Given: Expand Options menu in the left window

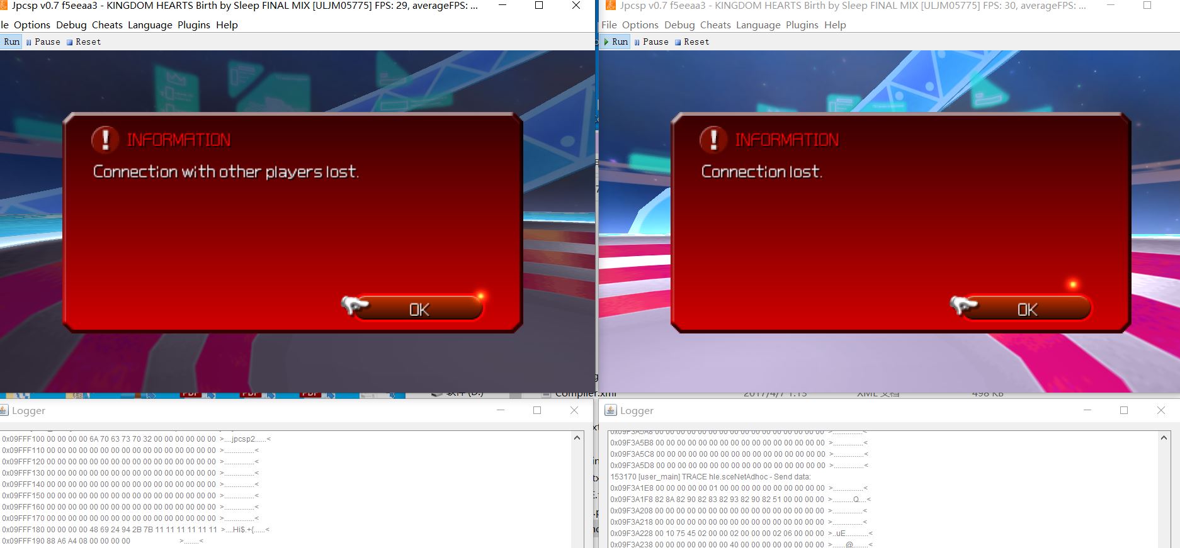Looking at the screenshot, I should 32,25.
